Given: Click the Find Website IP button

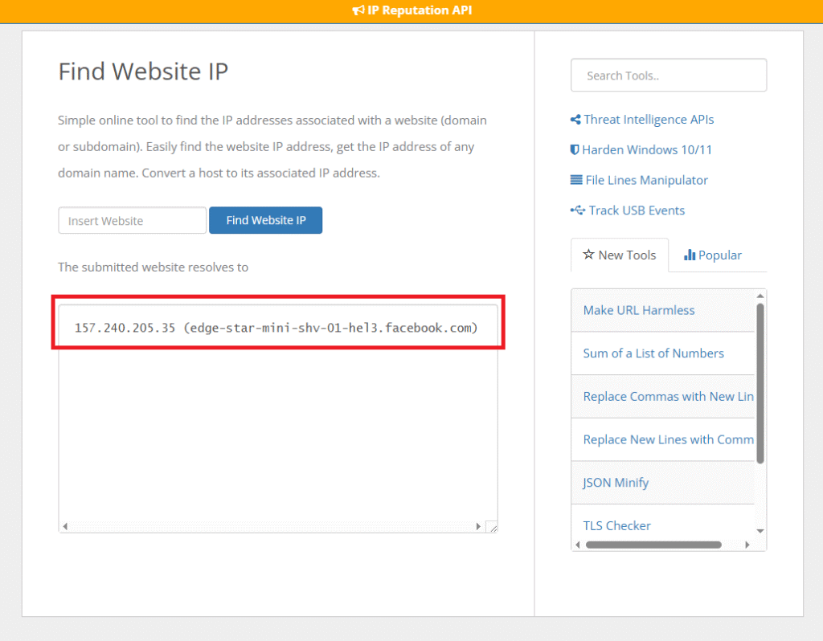Looking at the screenshot, I should tap(265, 220).
